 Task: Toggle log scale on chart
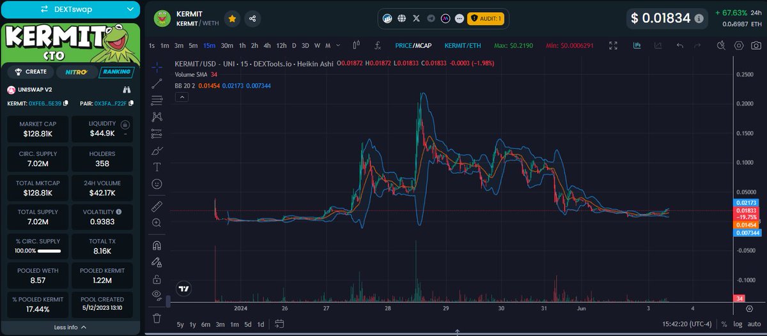point(738,325)
